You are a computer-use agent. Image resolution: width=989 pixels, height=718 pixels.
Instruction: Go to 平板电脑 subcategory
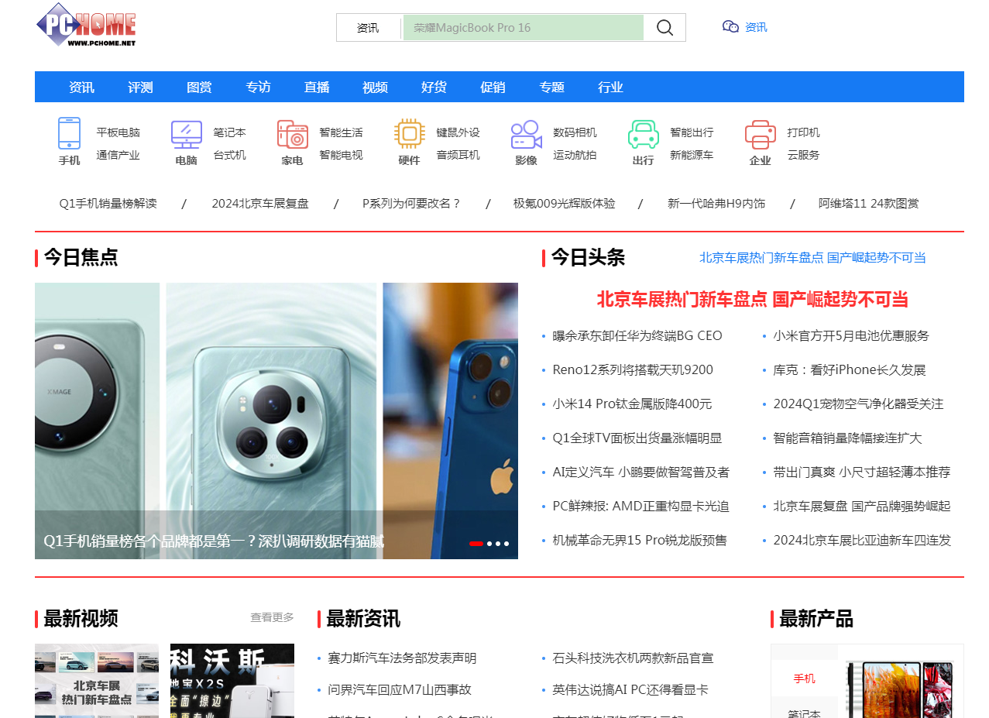point(118,132)
